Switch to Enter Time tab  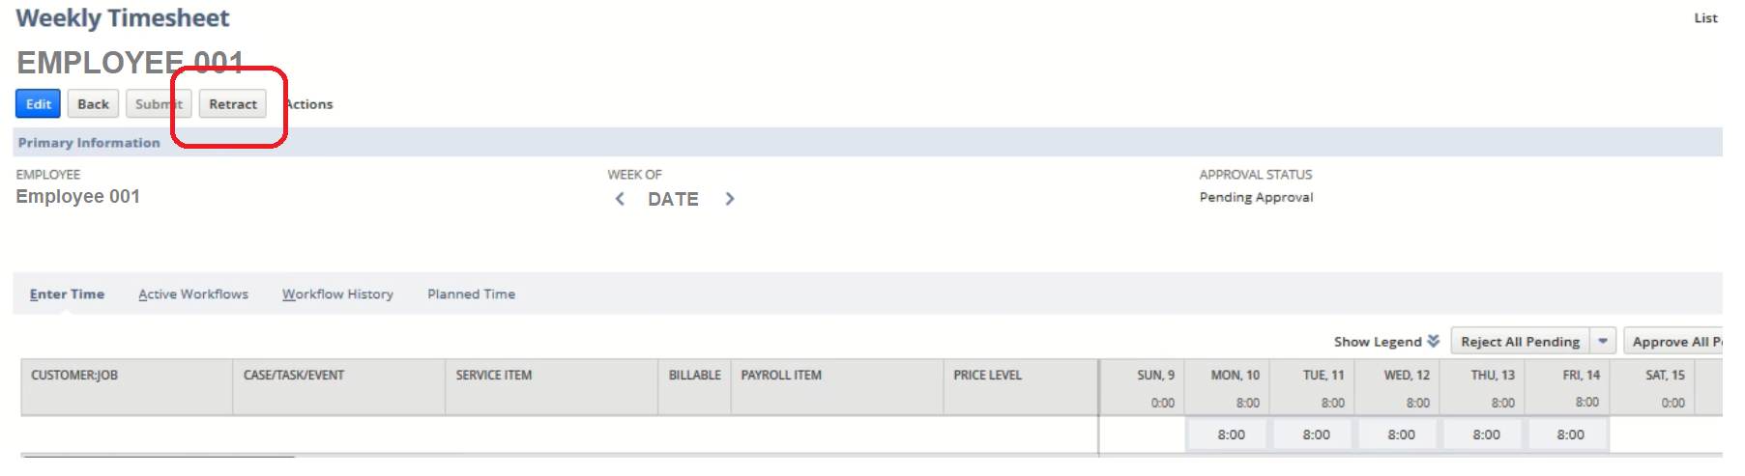[67, 294]
